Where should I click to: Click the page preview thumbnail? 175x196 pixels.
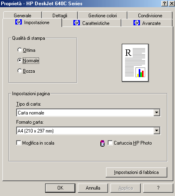point(135,63)
